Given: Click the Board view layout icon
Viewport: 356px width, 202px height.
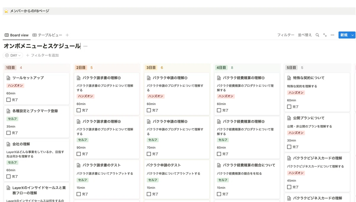Looking at the screenshot, I should click(x=7, y=35).
